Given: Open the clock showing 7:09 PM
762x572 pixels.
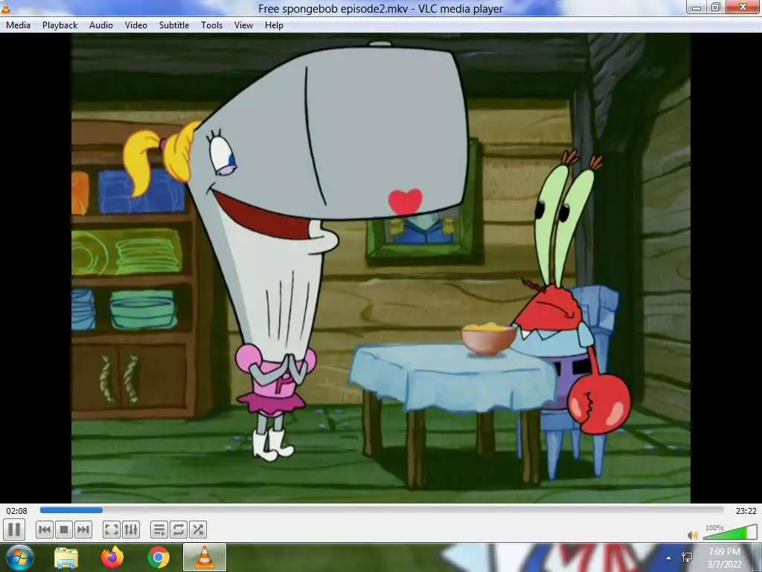Looking at the screenshot, I should tap(724, 558).
